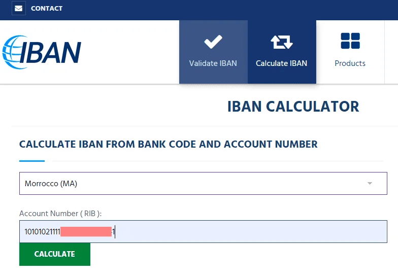Click the Calculate IBAN from bank code heading
The height and width of the screenshot is (278, 398).
coord(169,145)
